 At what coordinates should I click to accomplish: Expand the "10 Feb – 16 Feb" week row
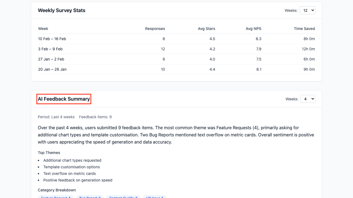tap(52, 39)
